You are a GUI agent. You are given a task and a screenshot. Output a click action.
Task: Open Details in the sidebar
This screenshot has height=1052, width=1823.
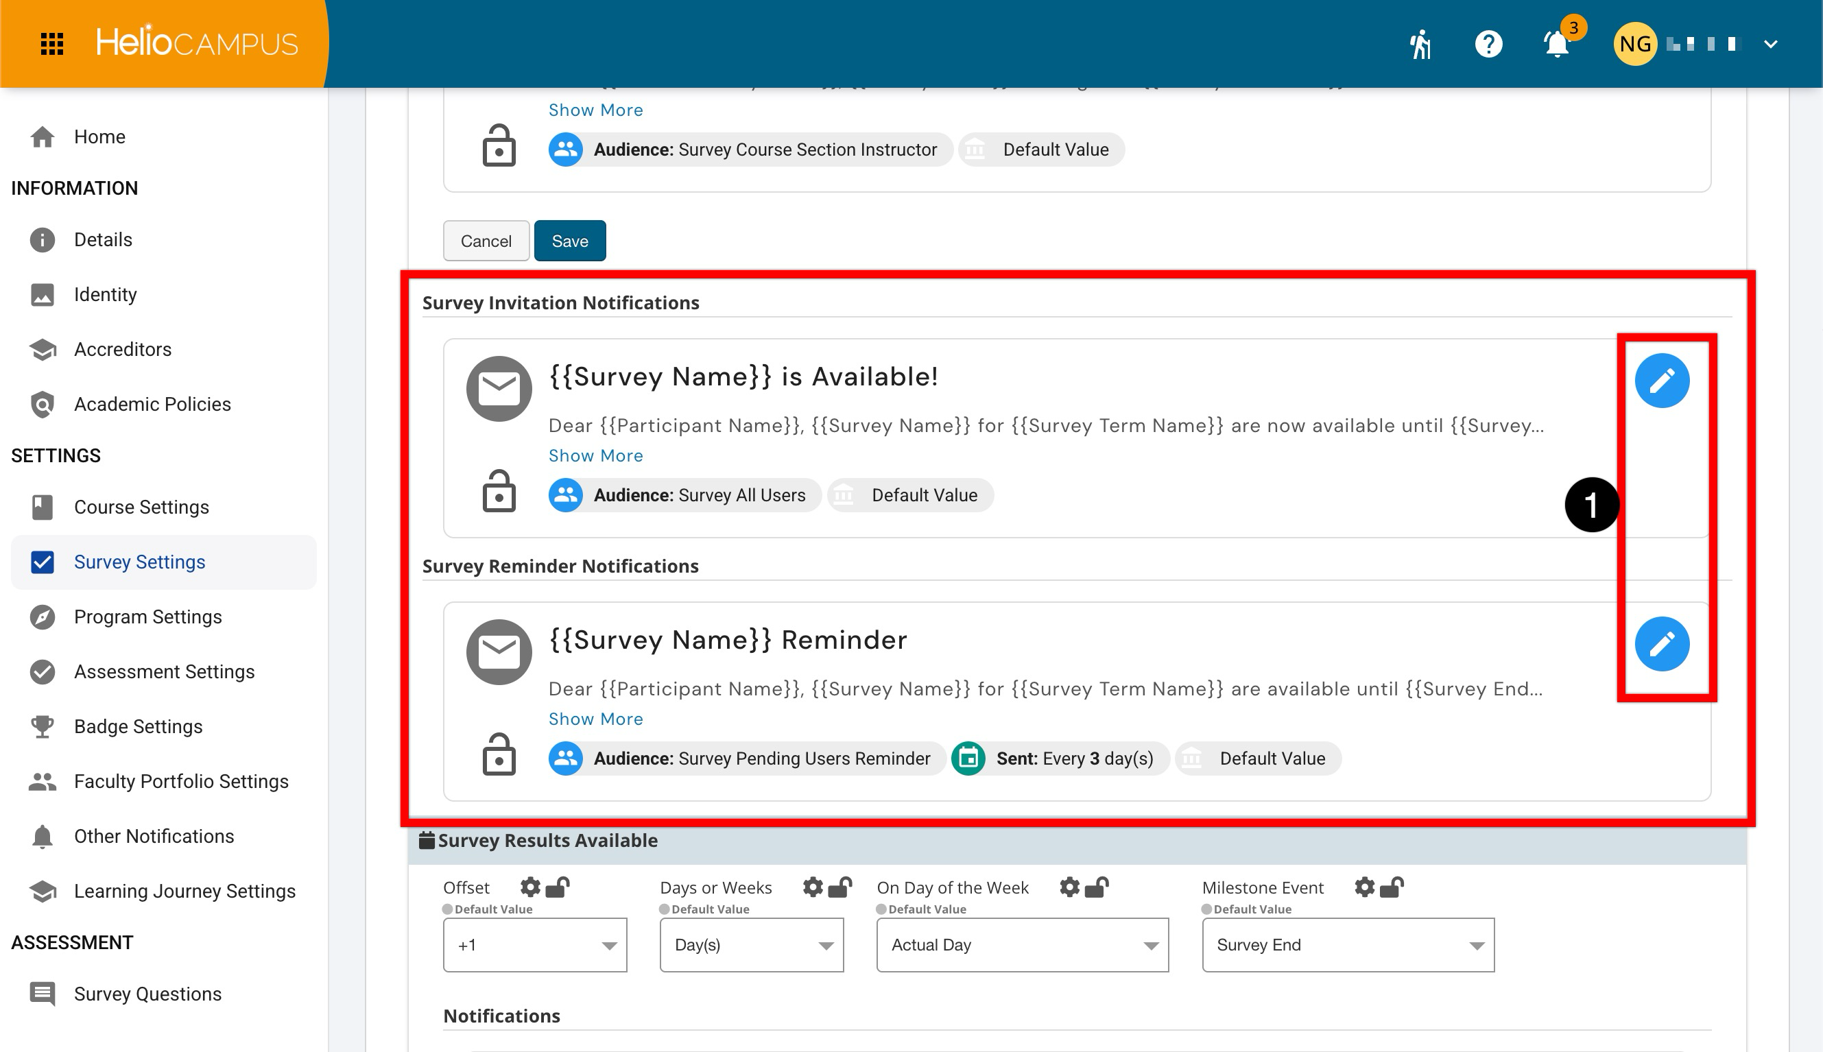[163, 240]
